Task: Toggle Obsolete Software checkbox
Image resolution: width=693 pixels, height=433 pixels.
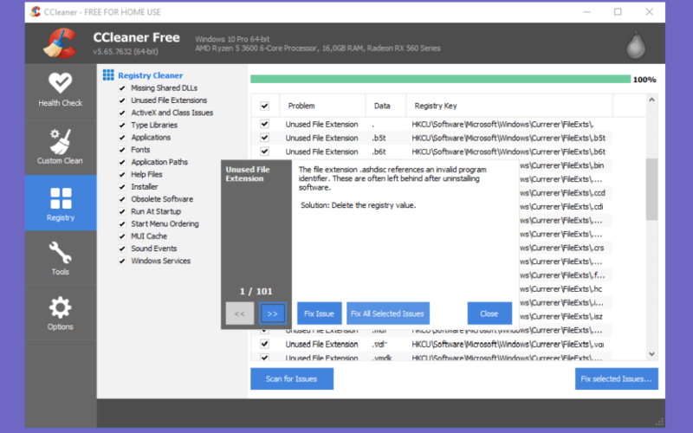Action: click(x=122, y=199)
